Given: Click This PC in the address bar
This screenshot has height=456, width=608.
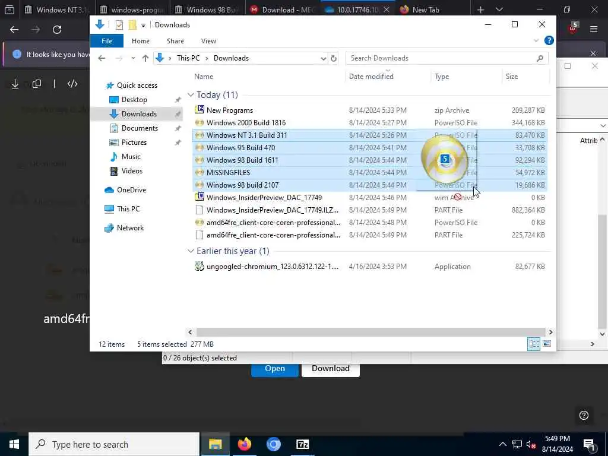Looking at the screenshot, I should 188,58.
